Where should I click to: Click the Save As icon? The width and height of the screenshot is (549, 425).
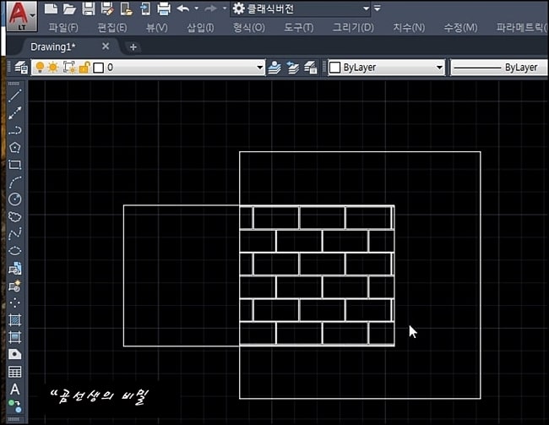click(x=107, y=8)
